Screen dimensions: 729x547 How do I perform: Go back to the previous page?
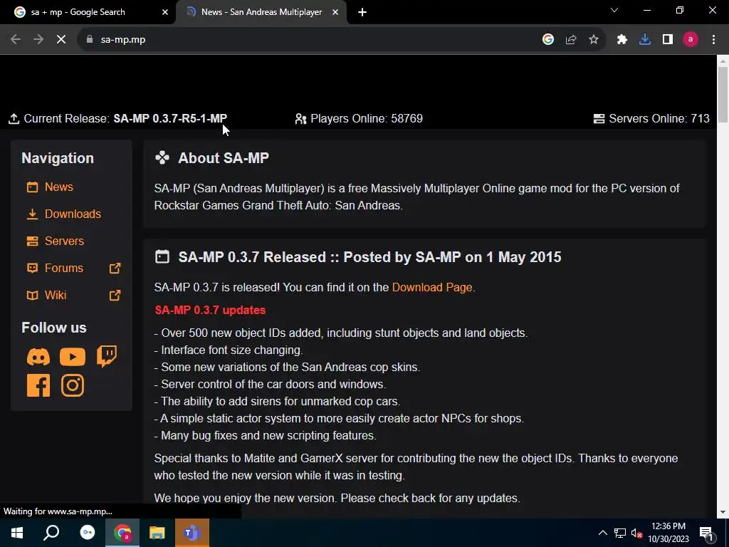(16, 40)
